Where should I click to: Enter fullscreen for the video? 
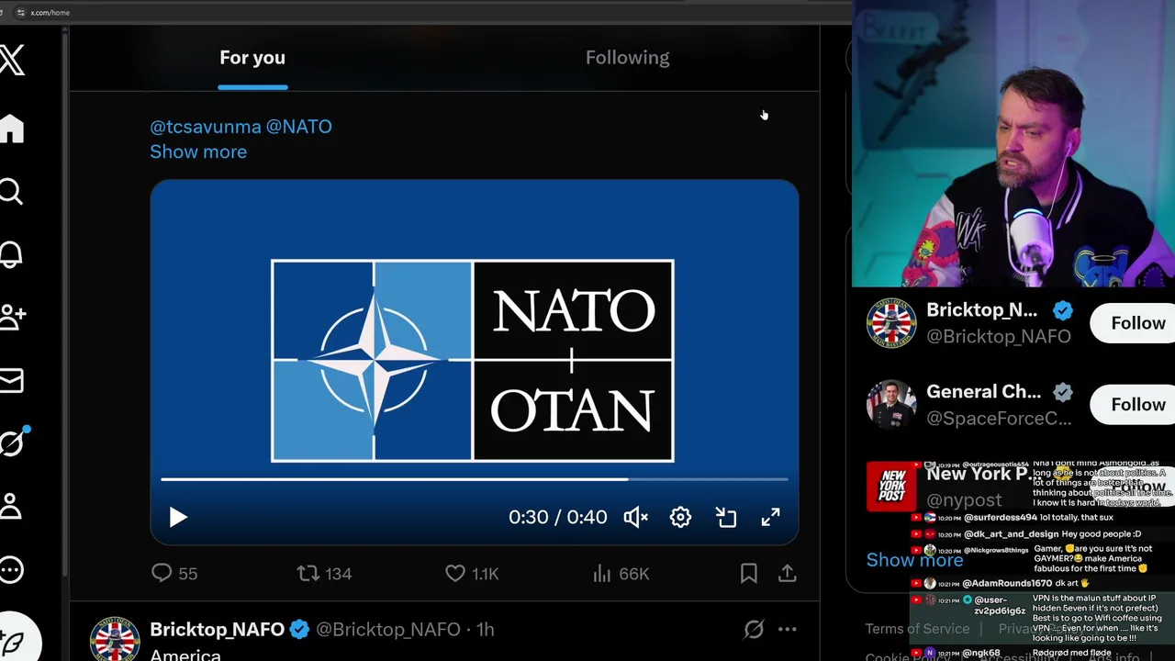pos(770,518)
